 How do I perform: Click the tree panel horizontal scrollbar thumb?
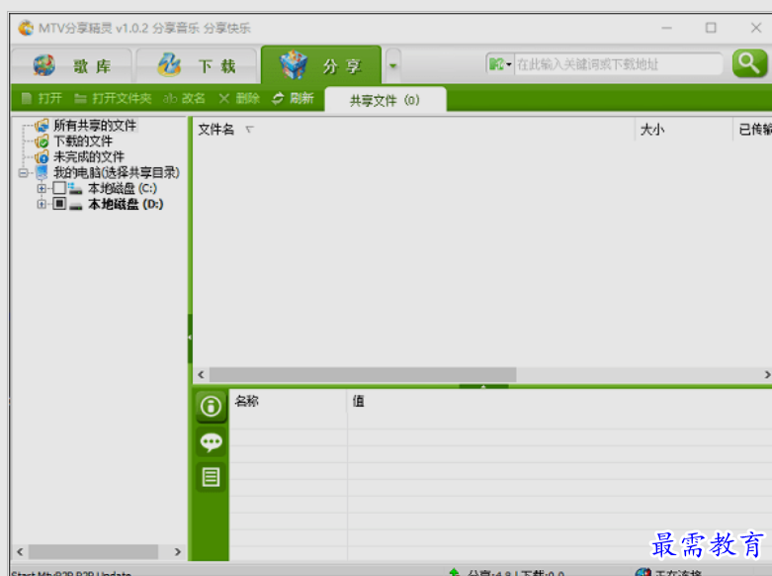pos(94,552)
